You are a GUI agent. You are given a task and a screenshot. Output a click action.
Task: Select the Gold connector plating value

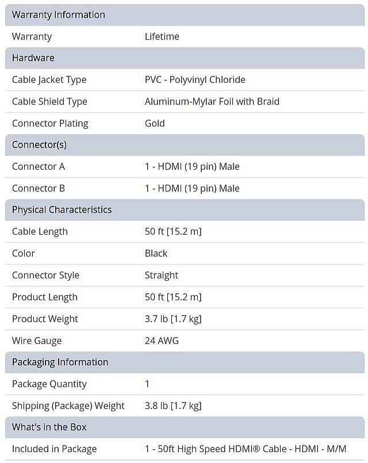click(155, 124)
